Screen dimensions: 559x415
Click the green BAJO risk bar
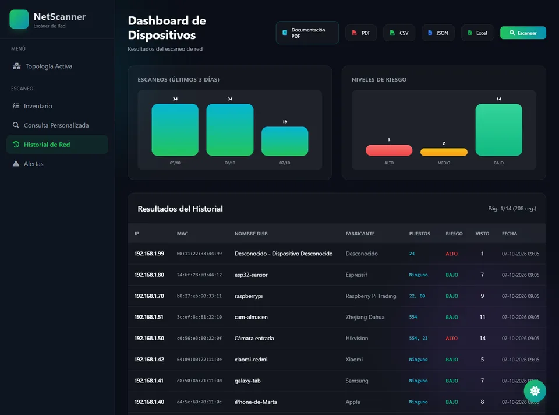point(499,130)
